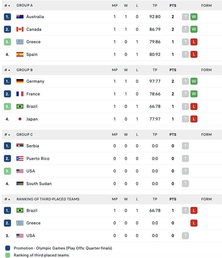Open Brazil in third-placed teams ranking
The image size is (222, 258).
32,210
